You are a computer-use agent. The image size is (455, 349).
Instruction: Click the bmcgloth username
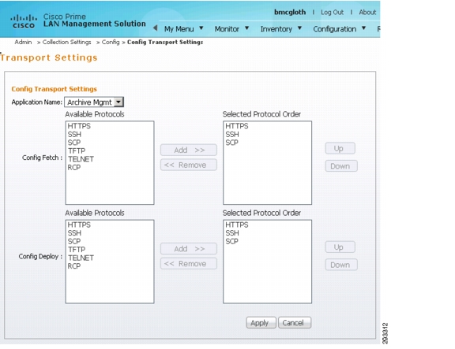click(x=290, y=12)
